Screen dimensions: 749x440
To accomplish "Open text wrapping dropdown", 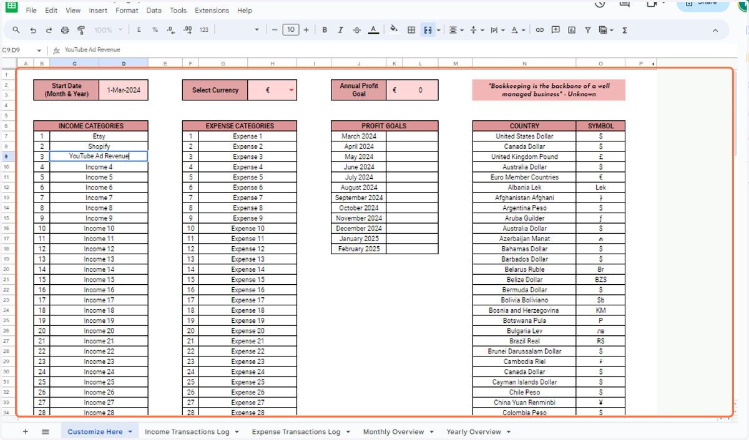I will (x=497, y=30).
